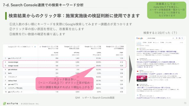Sort by オーガニック検索のクリック数 column

click(x=49, y=47)
